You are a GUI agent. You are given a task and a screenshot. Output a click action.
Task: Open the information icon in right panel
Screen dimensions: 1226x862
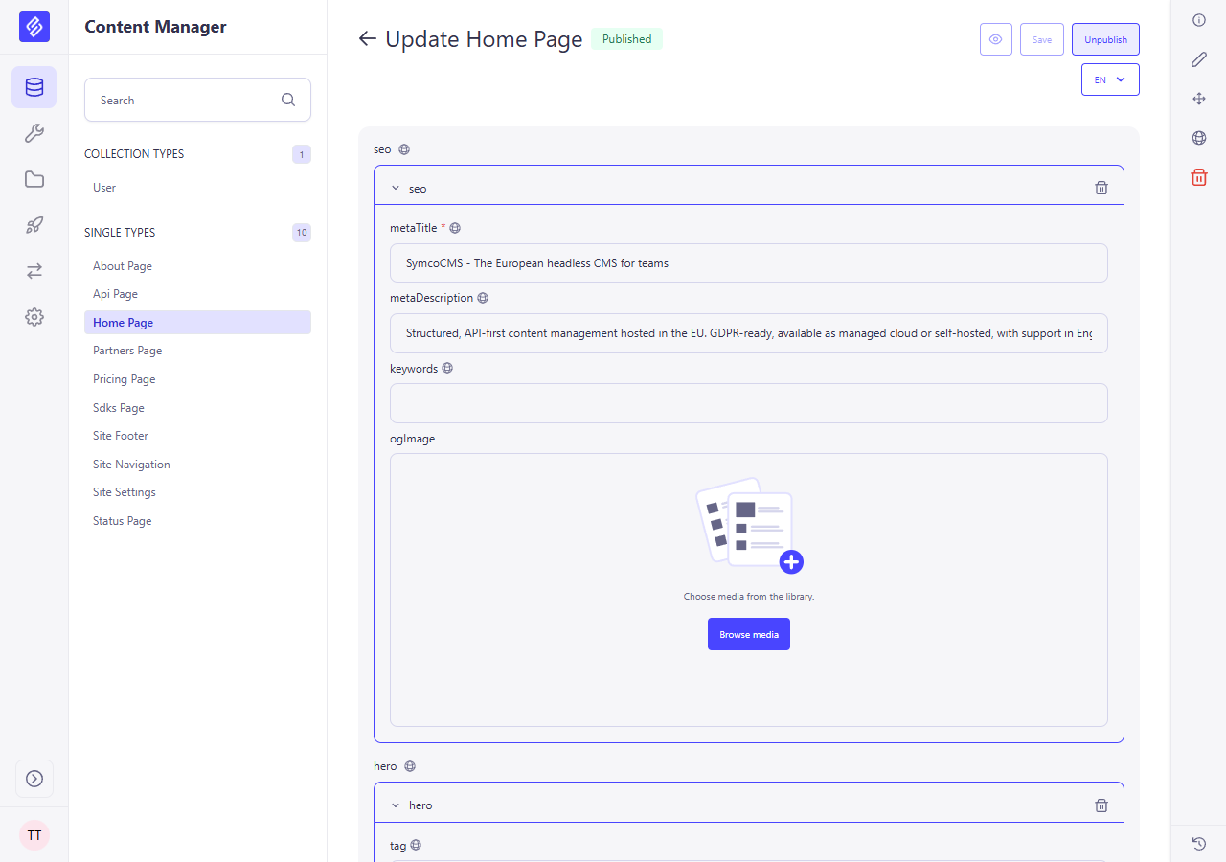click(1199, 20)
